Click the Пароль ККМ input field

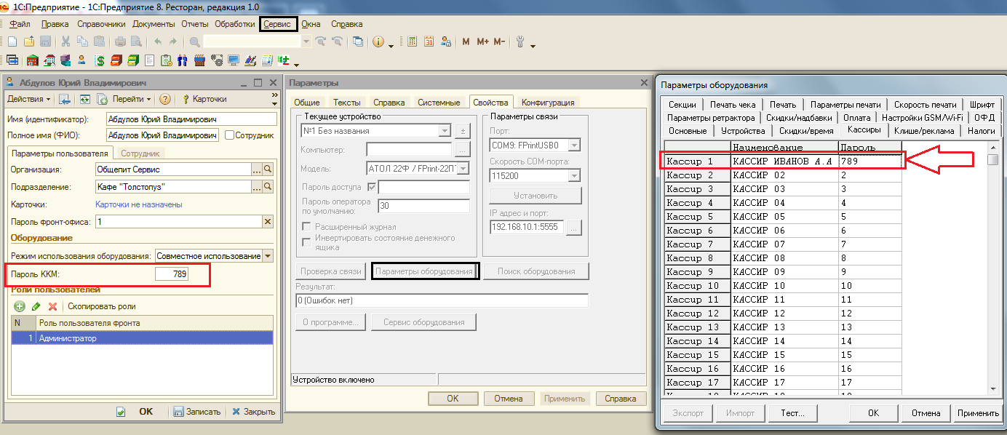[172, 274]
